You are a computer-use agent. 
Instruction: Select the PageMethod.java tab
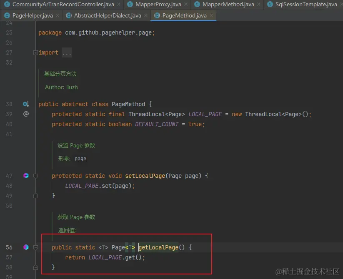(184, 16)
